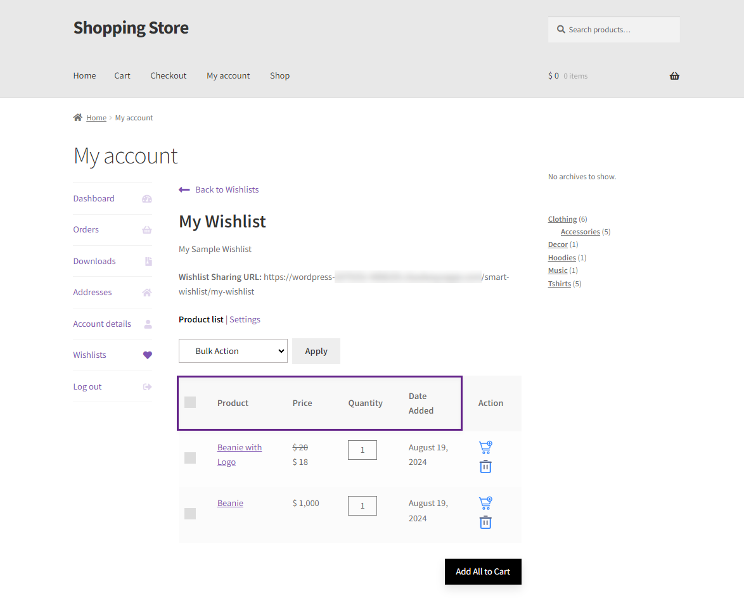Click the Account details person icon
Image resolution: width=744 pixels, height=603 pixels.
[x=148, y=324]
